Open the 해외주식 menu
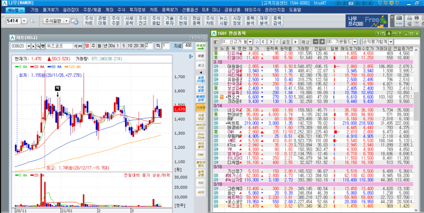The height and width of the screenshot is (213, 424). coord(252,10)
